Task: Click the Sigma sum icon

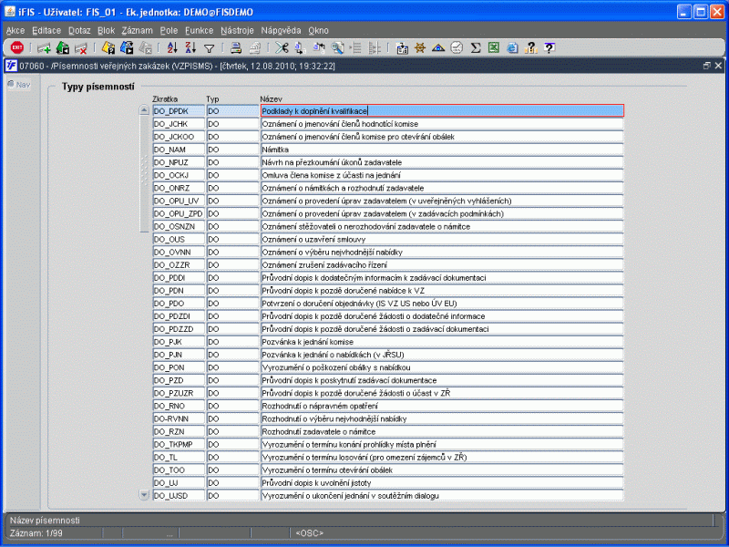Action: [475, 47]
